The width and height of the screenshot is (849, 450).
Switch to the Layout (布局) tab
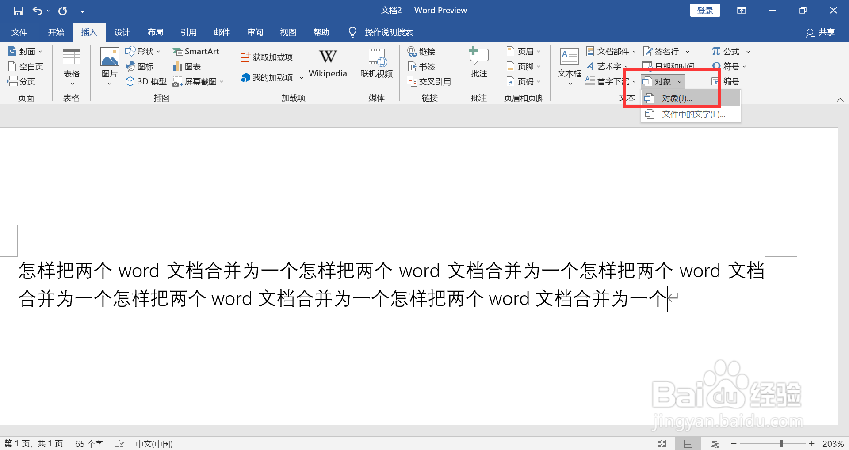[x=156, y=32]
